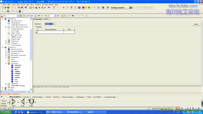The image size is (203, 114).
Task: Open the PS-1 form selector dropdown
Action: pyautogui.click(x=18, y=16)
